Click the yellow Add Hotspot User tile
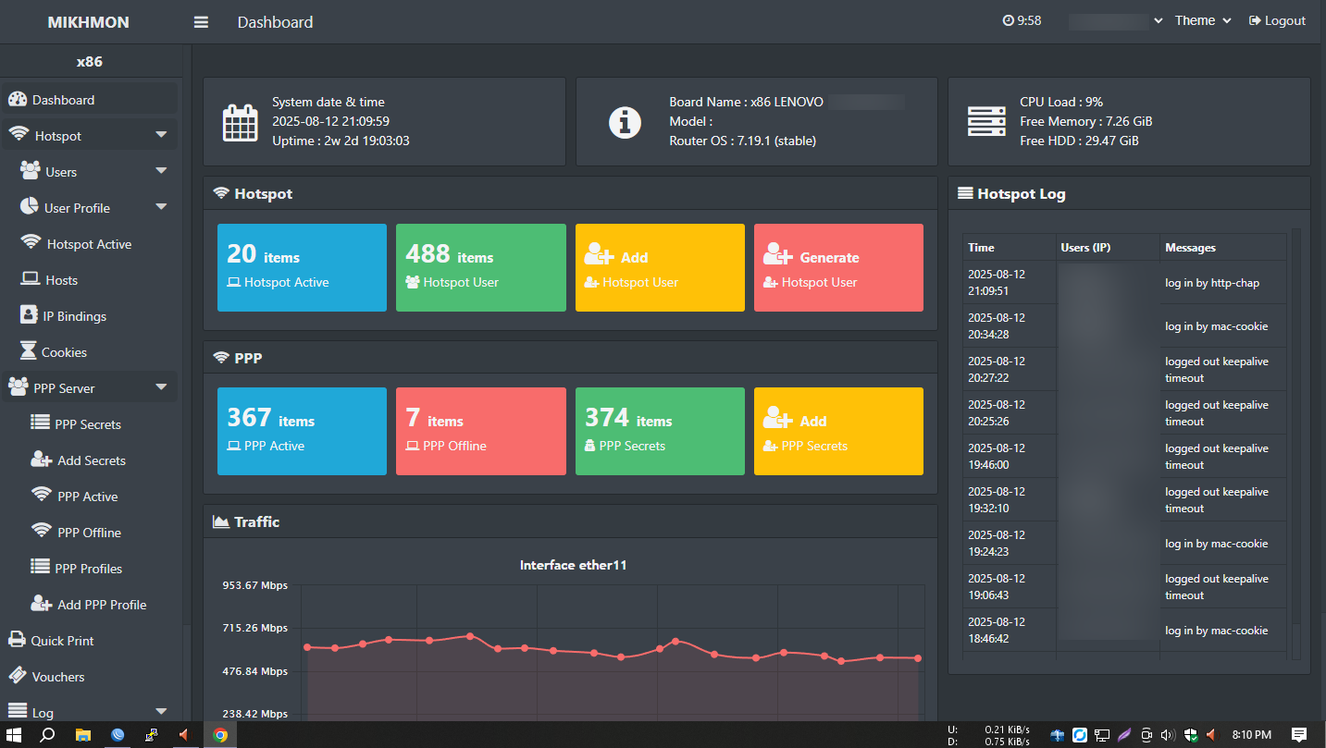Viewport: 1326px width, 748px height. tap(659, 267)
